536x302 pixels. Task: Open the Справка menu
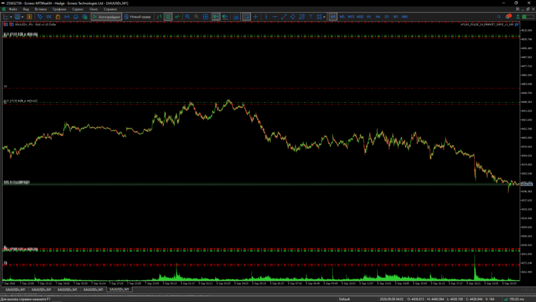[x=110, y=9]
